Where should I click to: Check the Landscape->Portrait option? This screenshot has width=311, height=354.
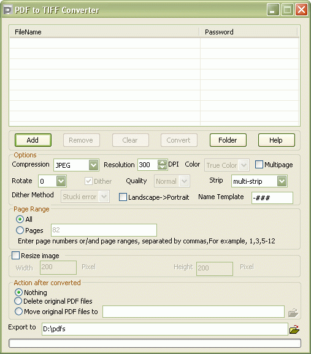click(123, 197)
